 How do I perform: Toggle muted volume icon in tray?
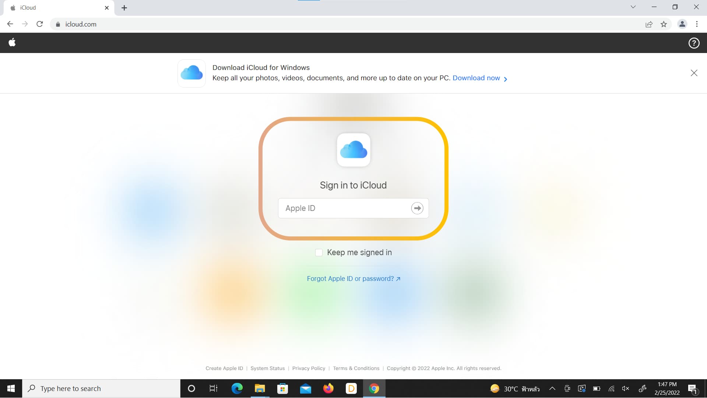[626, 389]
